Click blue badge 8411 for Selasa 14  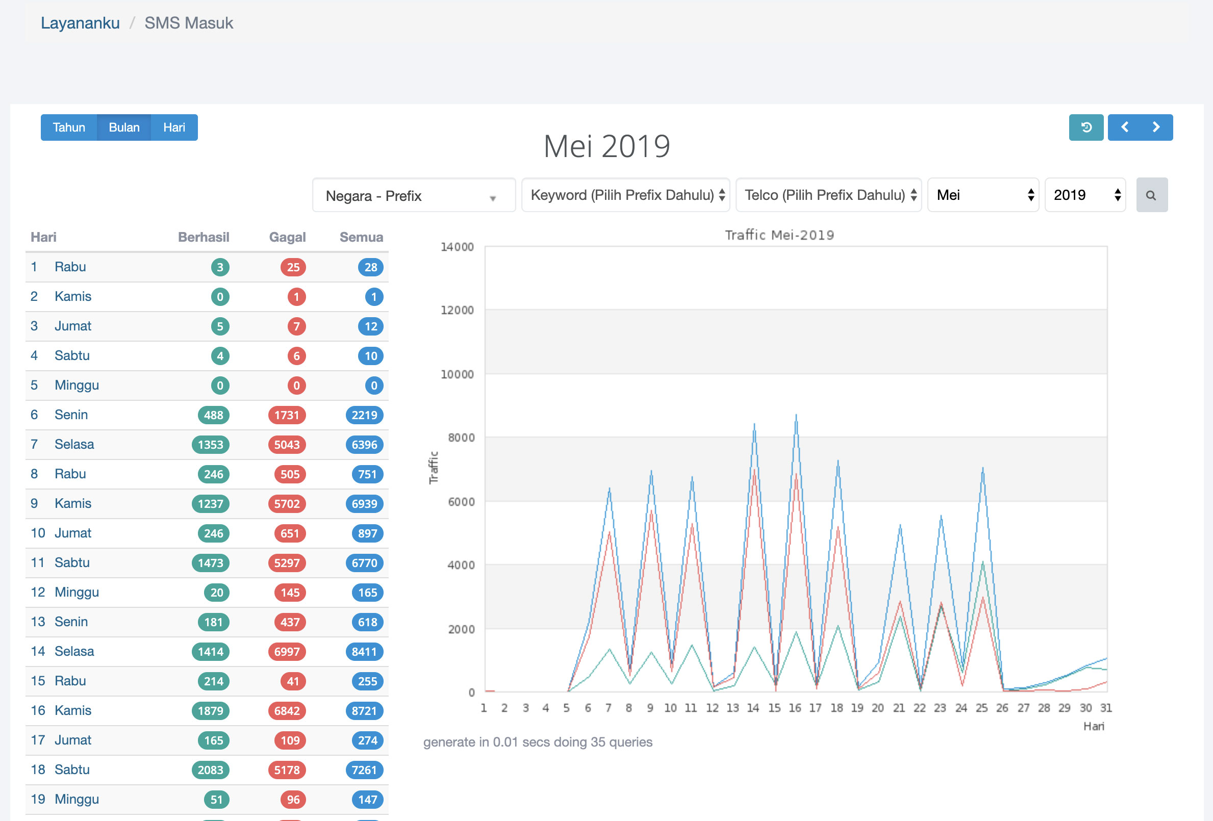tap(364, 652)
